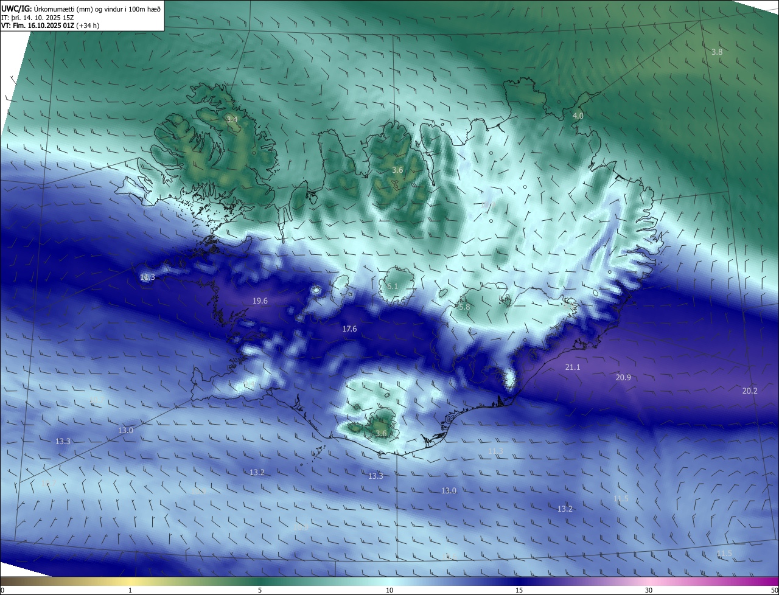Image resolution: width=779 pixels, height=595 pixels.
Task: Click the 11.3 value label on the map
Action: point(495,451)
